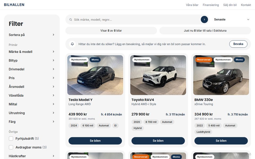This screenshot has height=159, width=255.
Task: Click the 8 700 mil tag
Action: tap(151, 122)
